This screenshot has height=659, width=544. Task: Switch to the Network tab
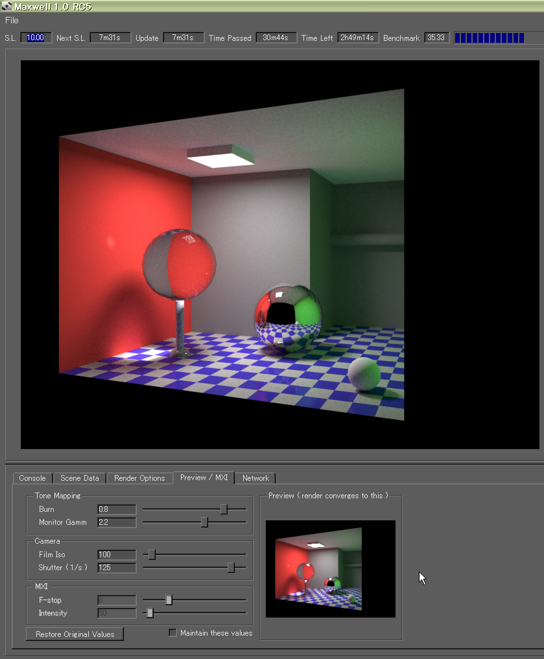point(255,478)
